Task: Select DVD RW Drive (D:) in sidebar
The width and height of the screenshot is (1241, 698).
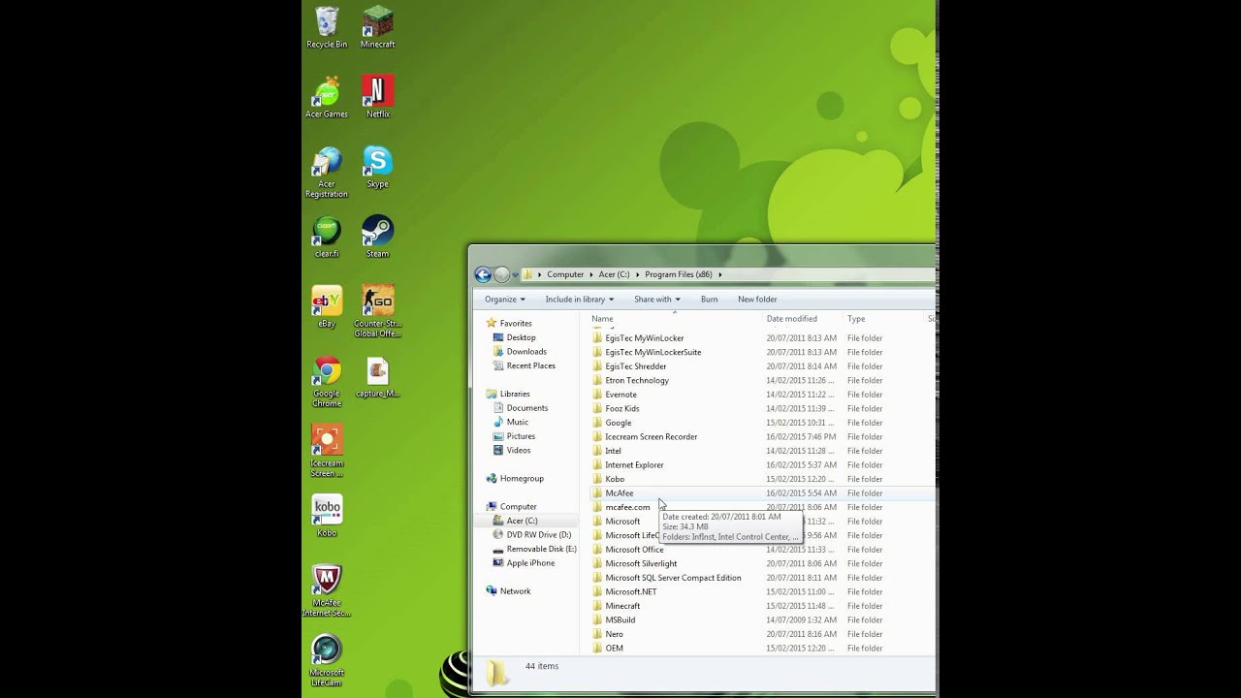Action: click(538, 535)
